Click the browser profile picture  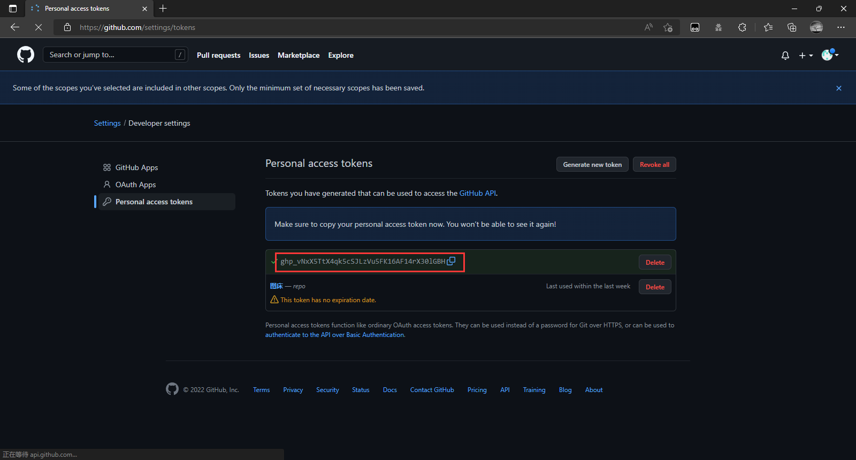[x=816, y=27]
